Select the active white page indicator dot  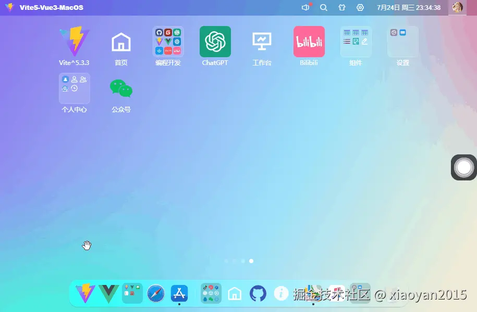pos(251,261)
